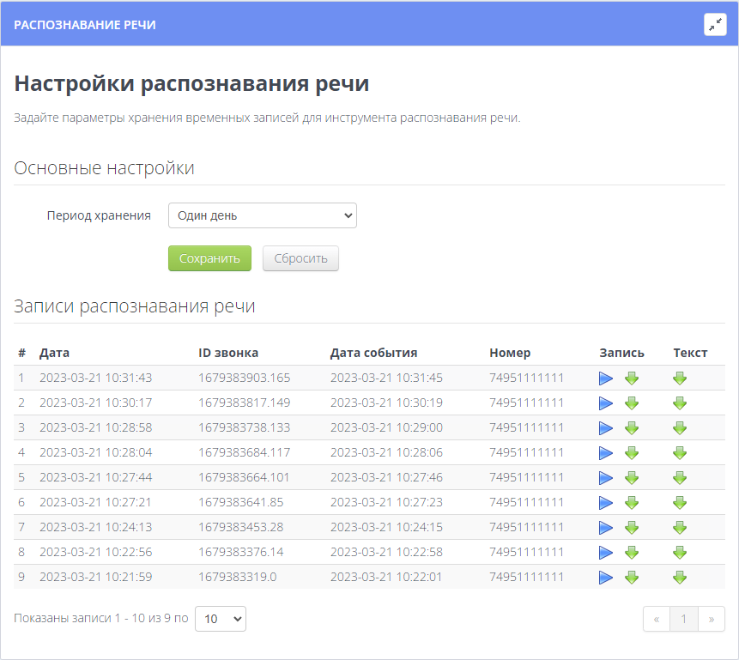Play the recording in row 9
Viewport: 739px width, 660px height.
(606, 577)
